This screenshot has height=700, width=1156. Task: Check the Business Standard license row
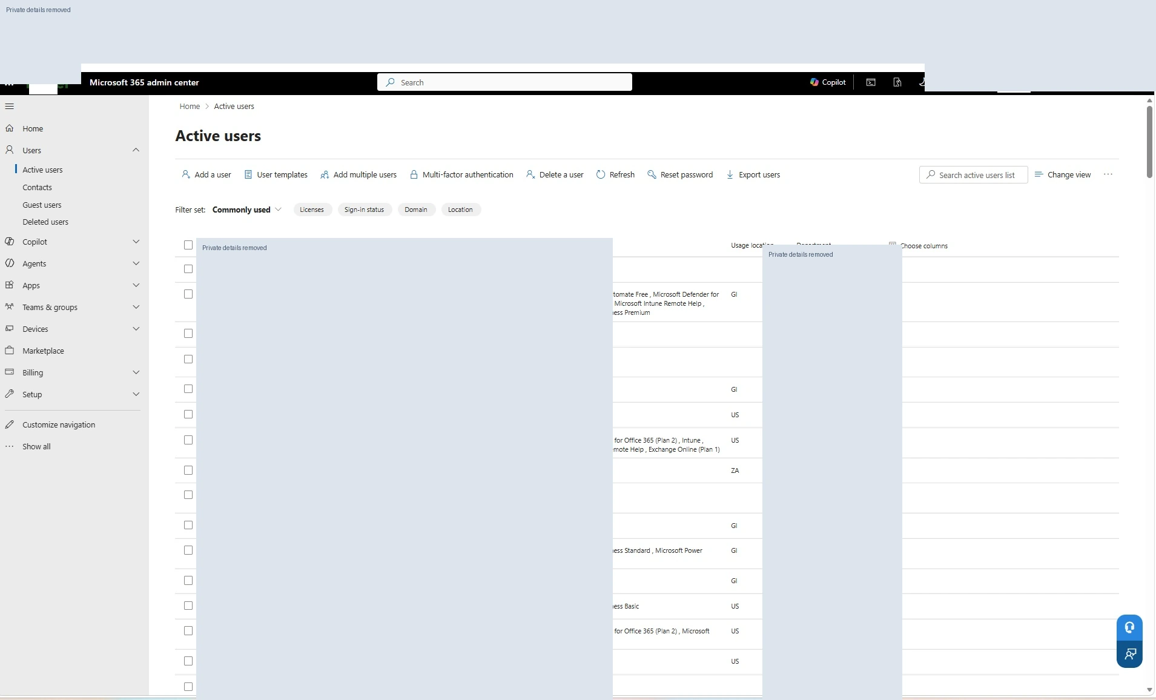(x=188, y=550)
